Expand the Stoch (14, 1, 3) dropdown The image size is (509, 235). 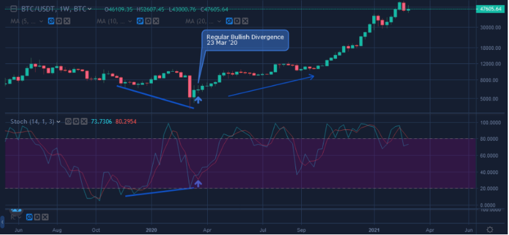tap(59, 122)
